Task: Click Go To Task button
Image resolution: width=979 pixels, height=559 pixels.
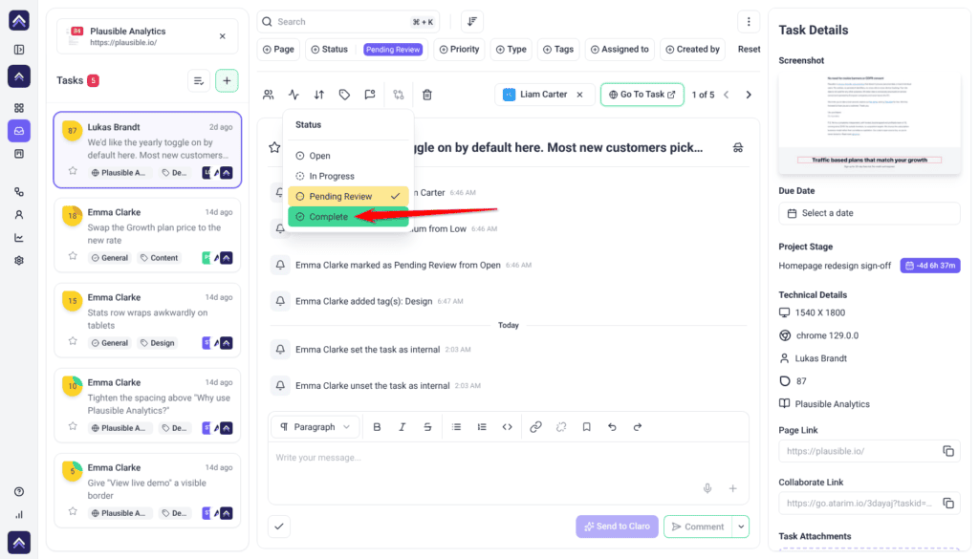Action: [x=642, y=95]
